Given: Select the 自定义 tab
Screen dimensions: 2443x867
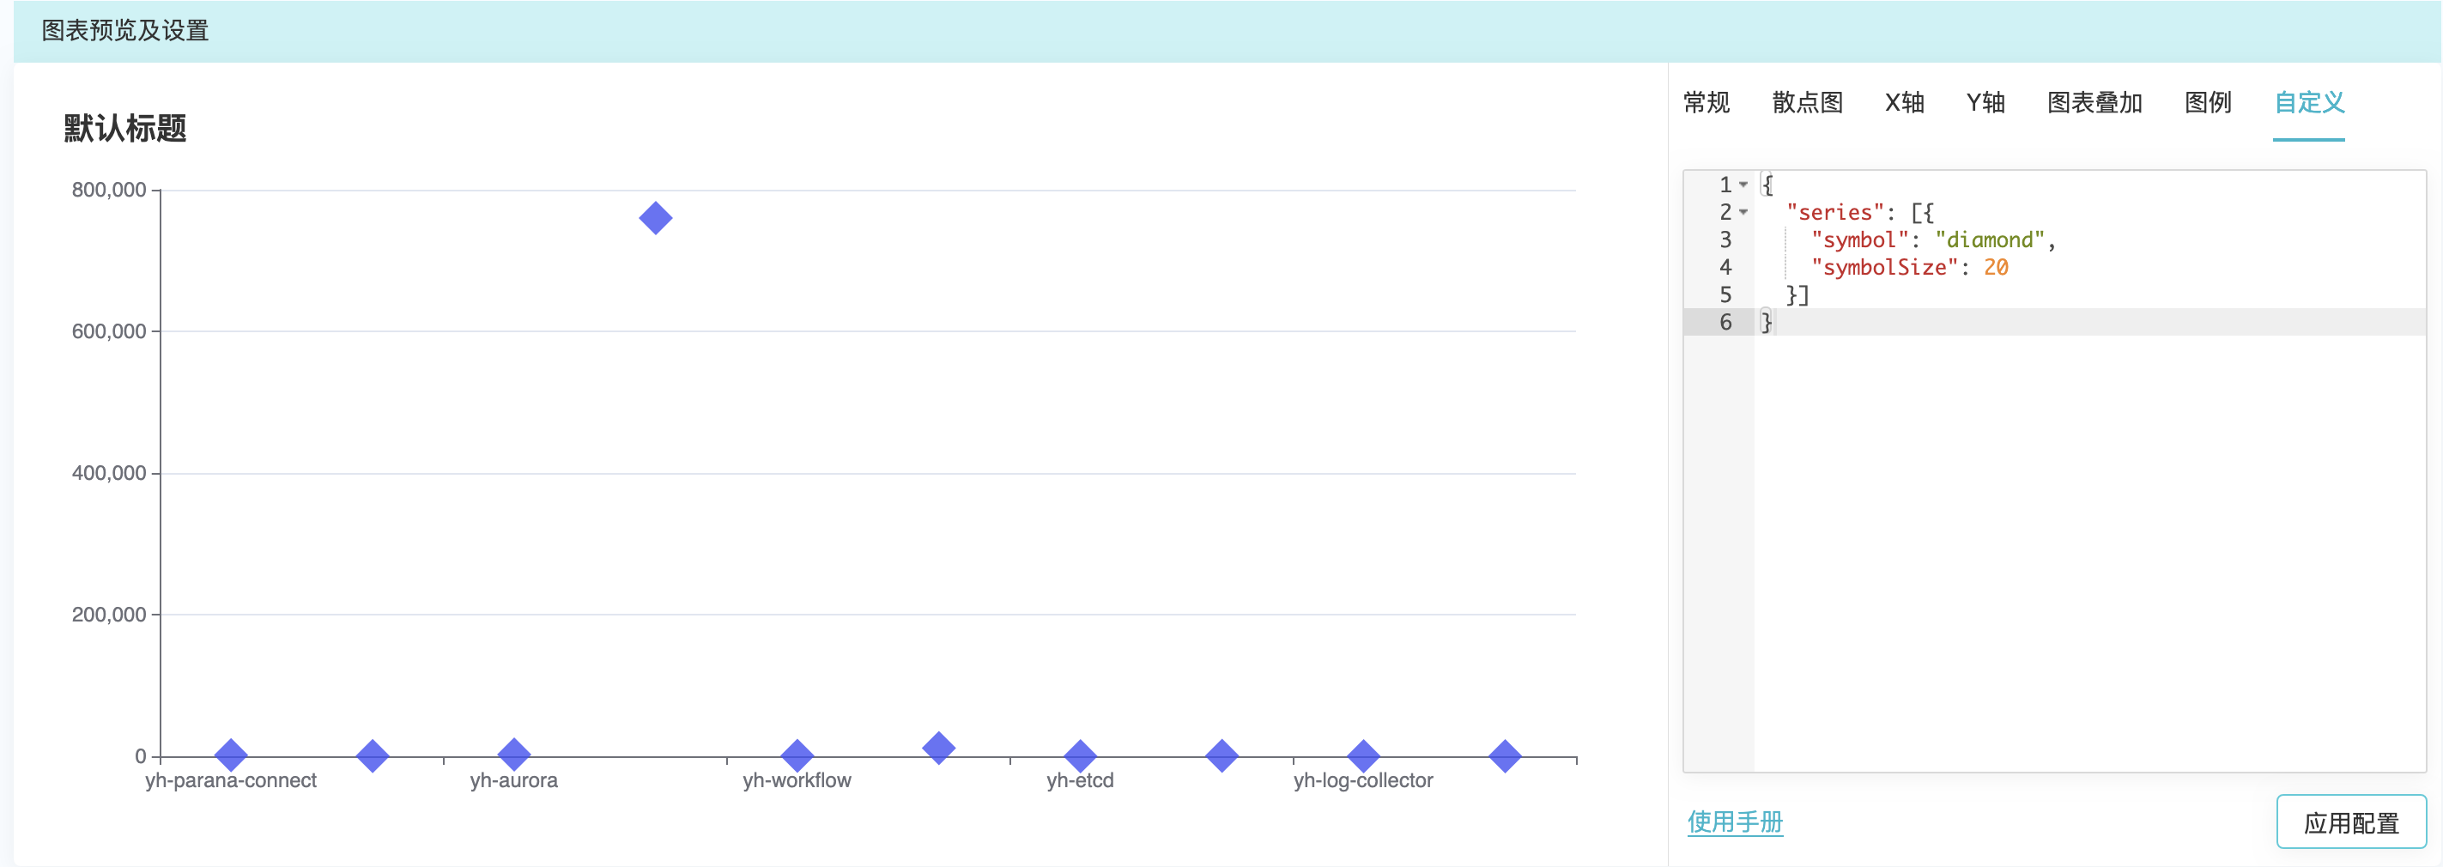Looking at the screenshot, I should pyautogui.click(x=2308, y=102).
